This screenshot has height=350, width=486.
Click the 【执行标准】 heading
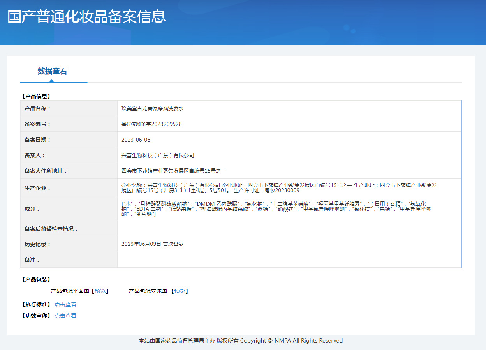pos(36,304)
